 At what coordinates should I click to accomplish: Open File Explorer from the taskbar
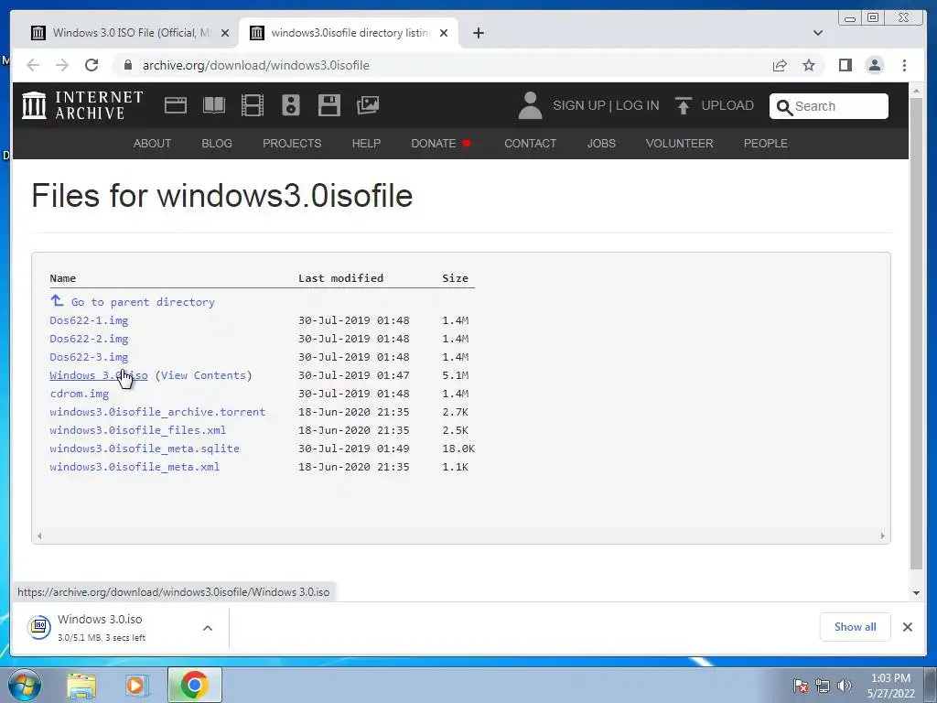tap(81, 685)
